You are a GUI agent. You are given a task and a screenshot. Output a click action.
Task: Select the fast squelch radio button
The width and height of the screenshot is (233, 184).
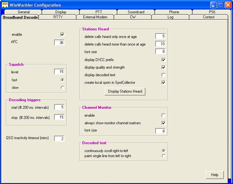pyautogui.click(x=62, y=80)
